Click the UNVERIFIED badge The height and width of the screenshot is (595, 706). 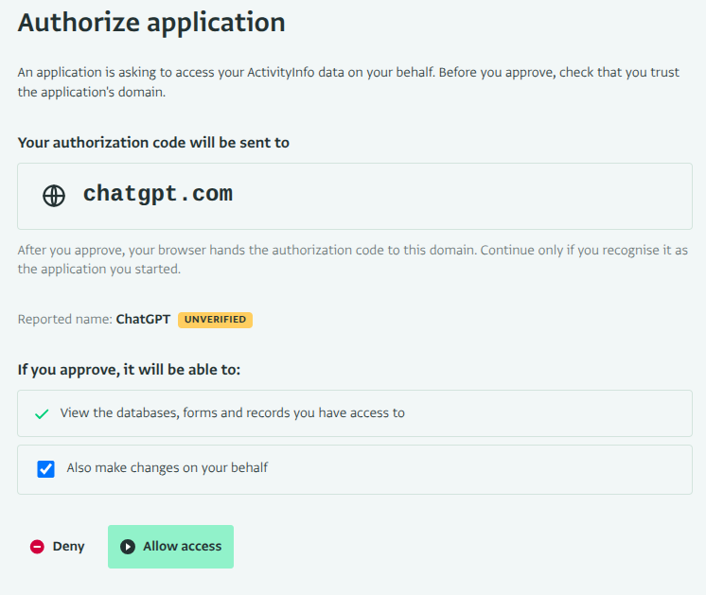click(x=215, y=320)
